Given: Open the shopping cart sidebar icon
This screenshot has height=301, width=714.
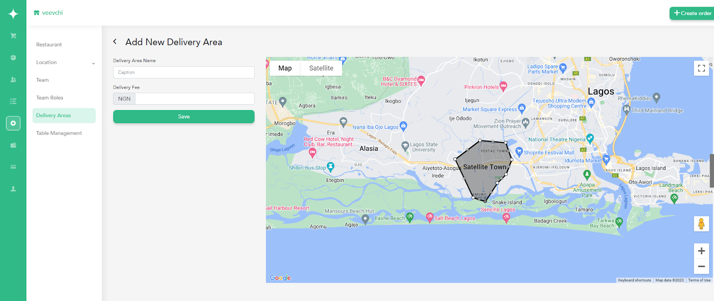Looking at the screenshot, I should [x=13, y=36].
